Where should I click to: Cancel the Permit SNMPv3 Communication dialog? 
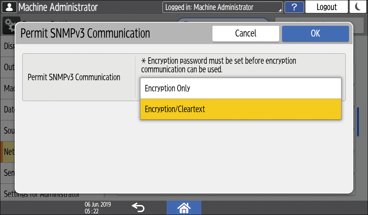[245, 33]
